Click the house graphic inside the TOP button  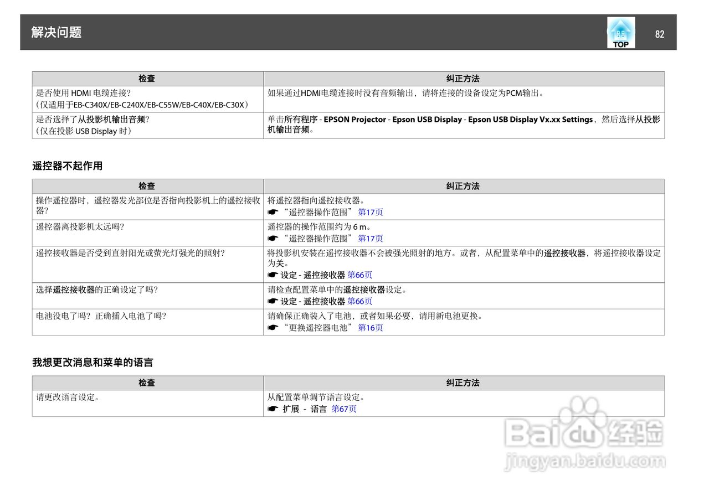[620, 29]
